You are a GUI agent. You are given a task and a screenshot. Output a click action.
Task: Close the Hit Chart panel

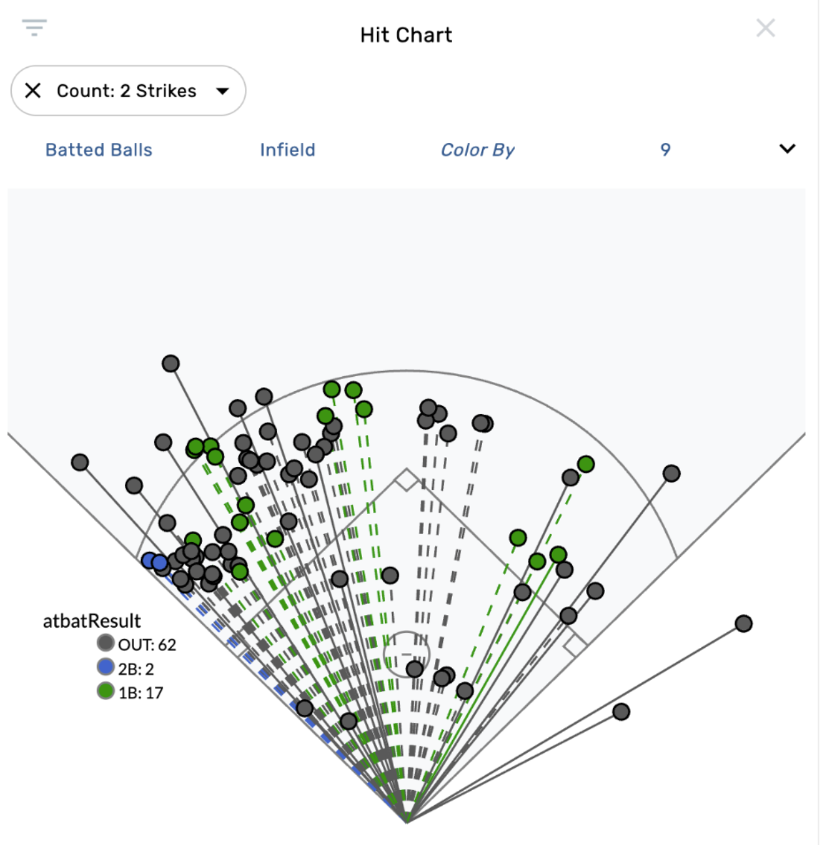pyautogui.click(x=765, y=28)
